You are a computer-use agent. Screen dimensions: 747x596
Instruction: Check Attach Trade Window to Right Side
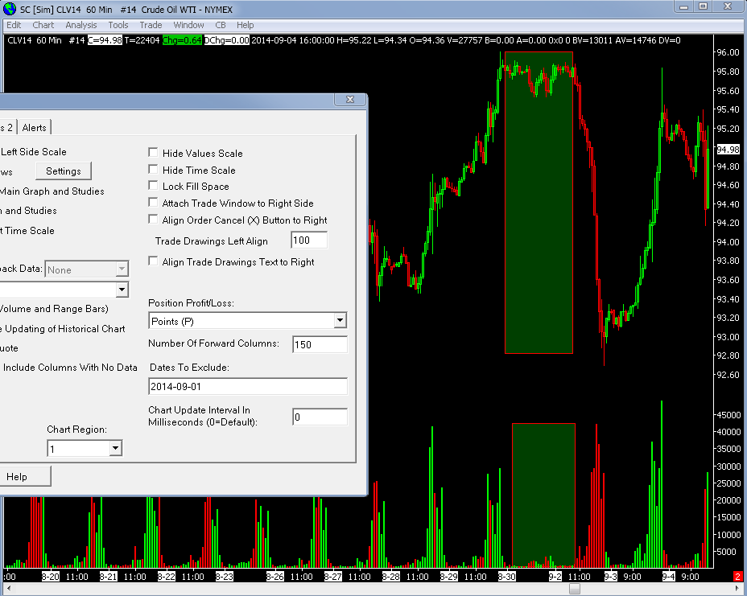[153, 203]
